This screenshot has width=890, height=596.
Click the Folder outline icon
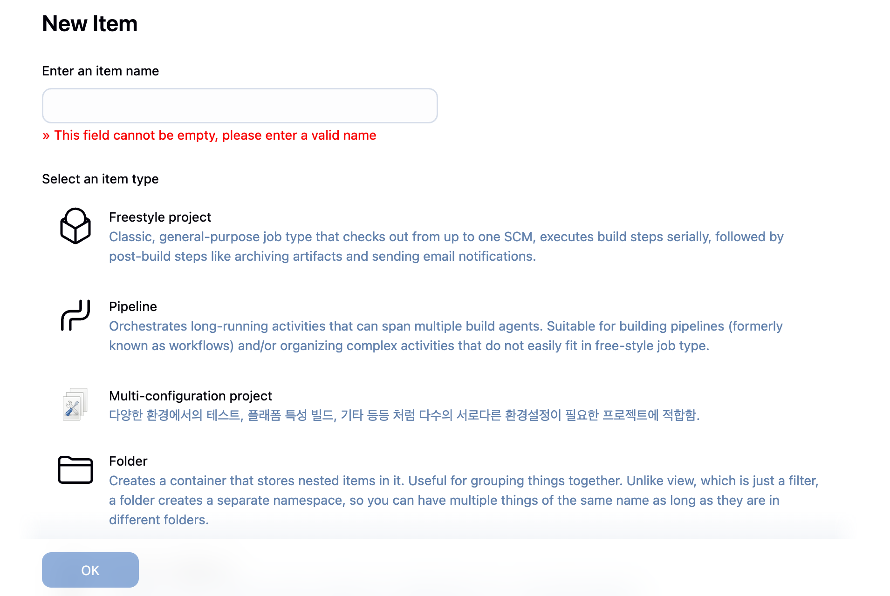pyautogui.click(x=75, y=470)
